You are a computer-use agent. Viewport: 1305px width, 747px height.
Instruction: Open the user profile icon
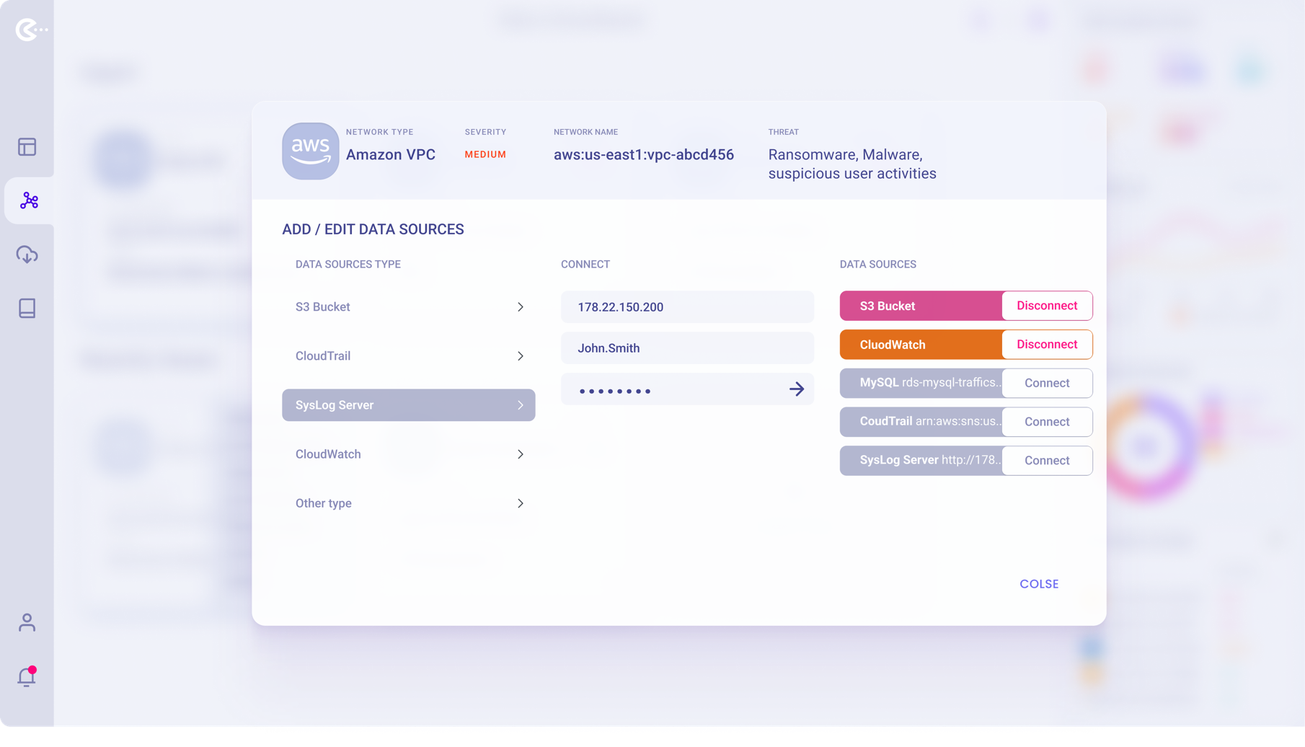tap(27, 622)
